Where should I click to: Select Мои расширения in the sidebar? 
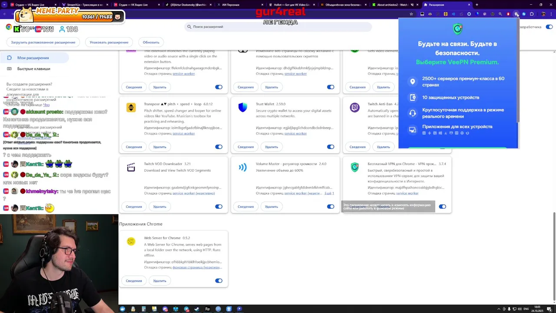point(33,58)
